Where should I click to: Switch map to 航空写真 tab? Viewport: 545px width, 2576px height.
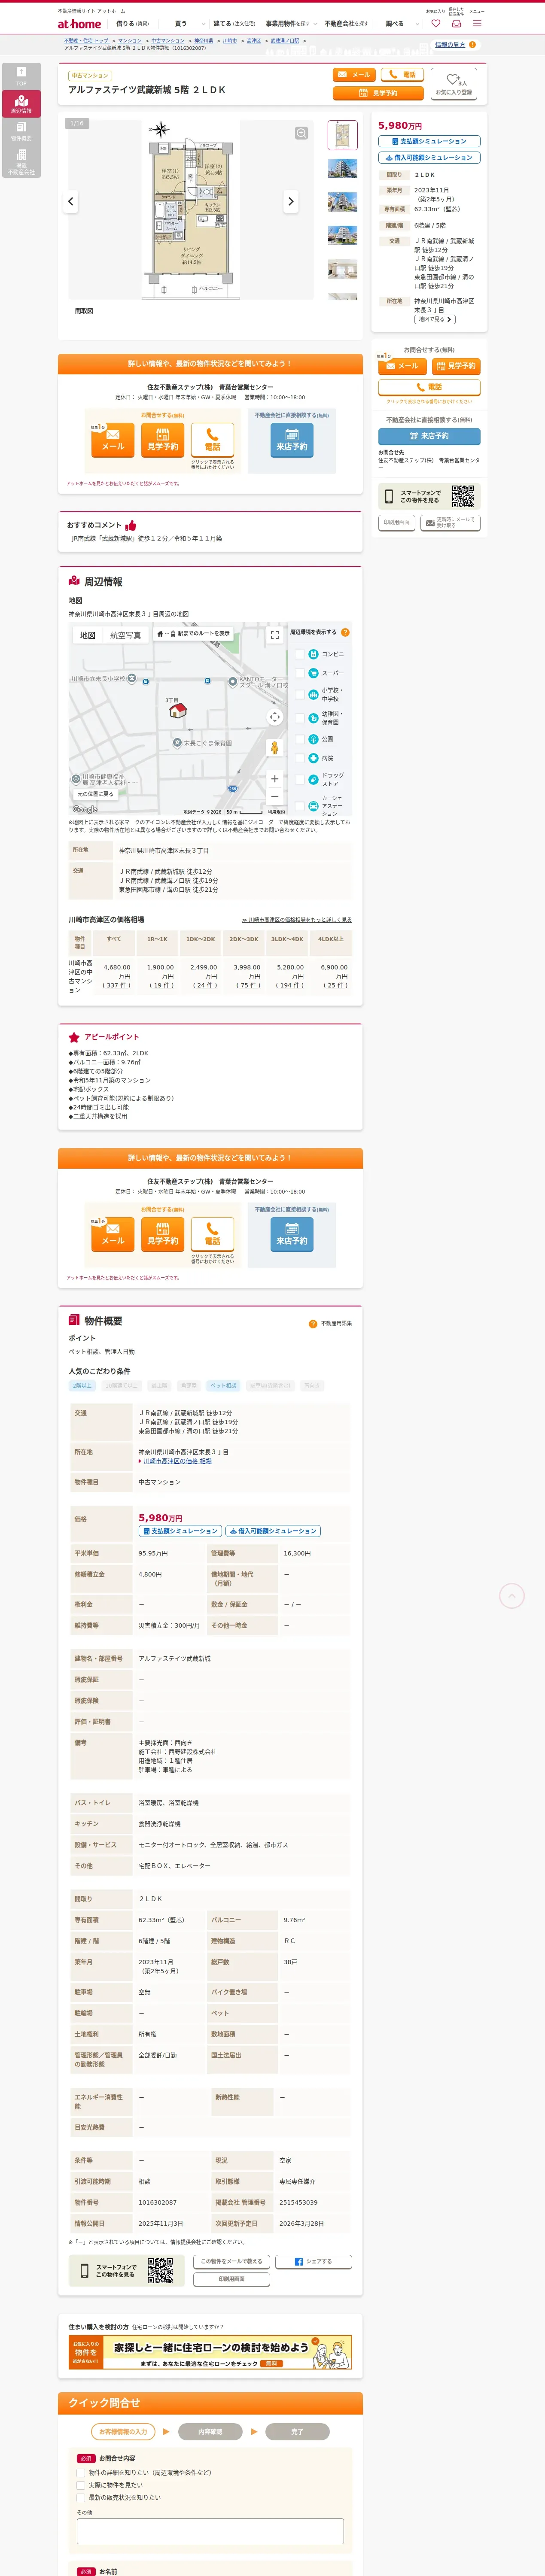(x=125, y=636)
